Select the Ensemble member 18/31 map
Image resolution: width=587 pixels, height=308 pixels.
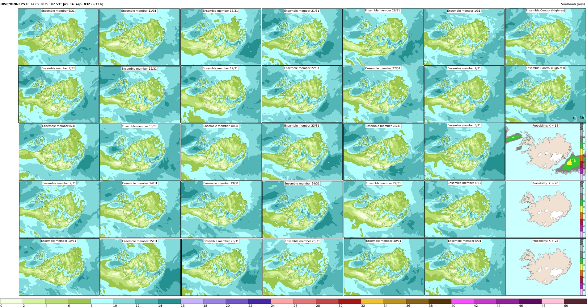[x=221, y=152]
